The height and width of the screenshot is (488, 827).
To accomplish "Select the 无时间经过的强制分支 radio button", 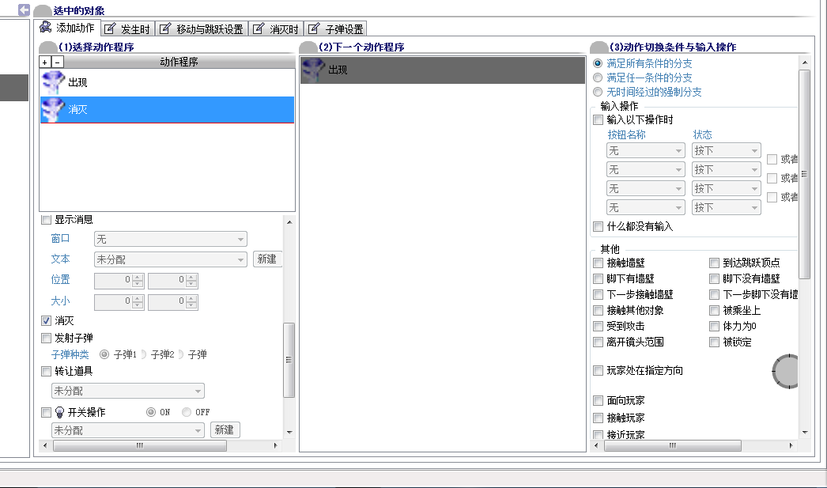I will coord(598,92).
